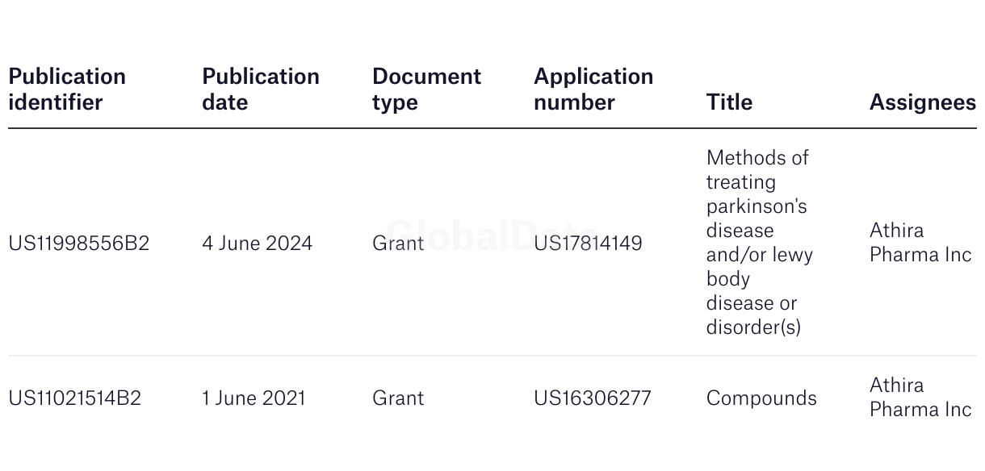Click the Publication date column header
This screenshot has height=471, width=985.
pyautogui.click(x=261, y=90)
